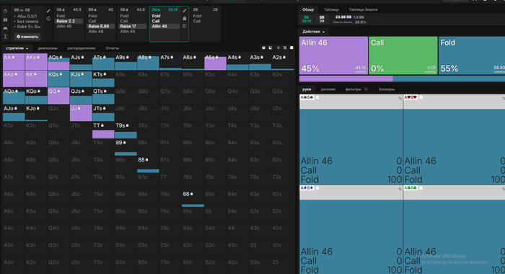Select the medium grid size icon
Viewport: 505px width, 274px height.
(285, 48)
